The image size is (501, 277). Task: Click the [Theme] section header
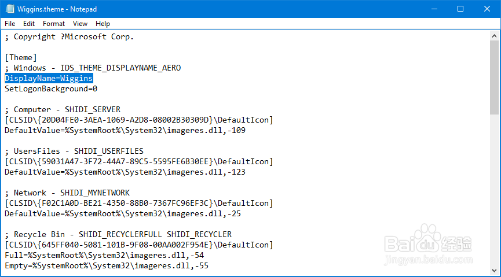21,57
